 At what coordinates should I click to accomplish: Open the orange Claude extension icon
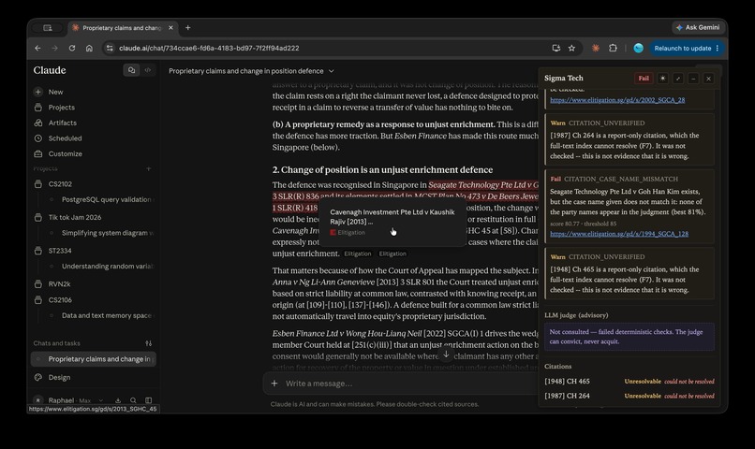[596, 48]
